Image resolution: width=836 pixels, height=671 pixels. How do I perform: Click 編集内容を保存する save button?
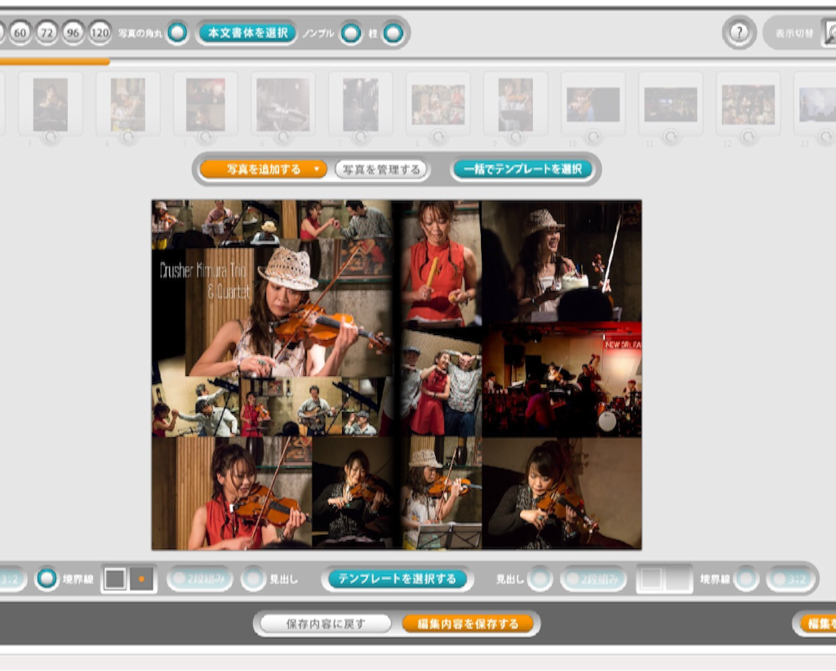[x=468, y=624]
